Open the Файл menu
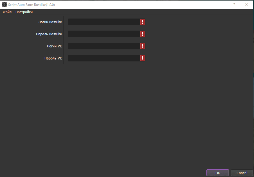This screenshot has width=254, height=177. [x=7, y=12]
